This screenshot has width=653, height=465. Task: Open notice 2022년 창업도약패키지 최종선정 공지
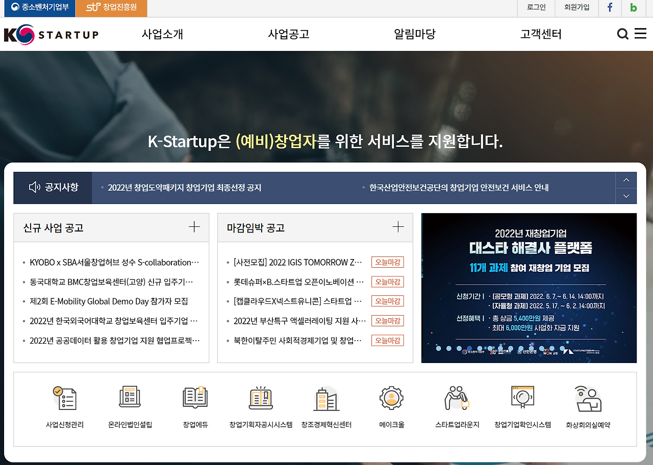(185, 188)
